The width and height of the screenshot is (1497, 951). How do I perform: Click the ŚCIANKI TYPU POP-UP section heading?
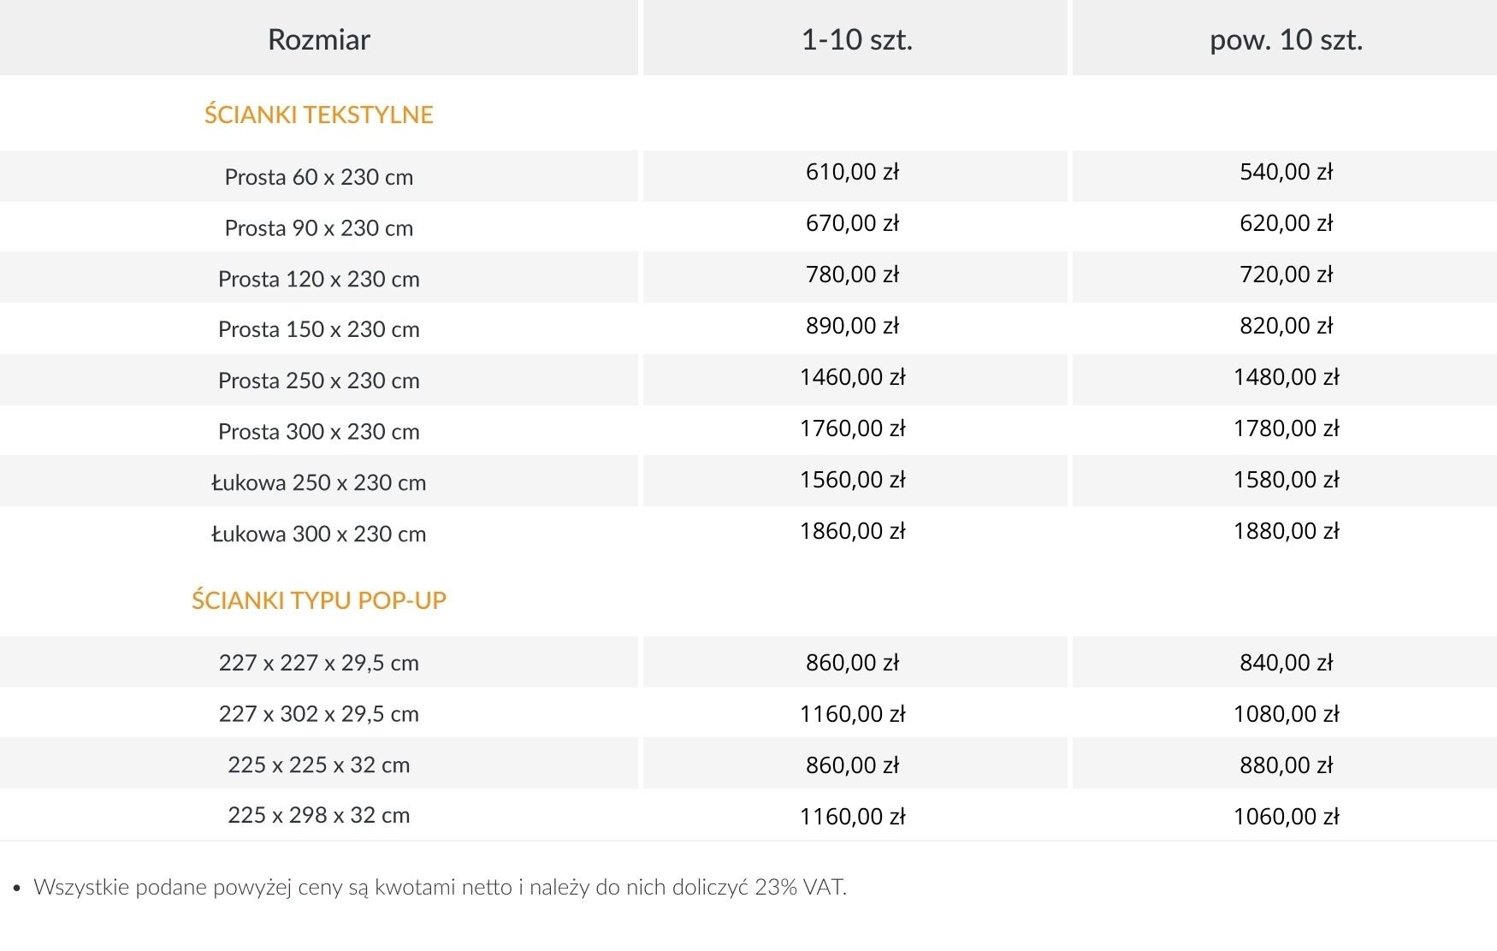(318, 600)
